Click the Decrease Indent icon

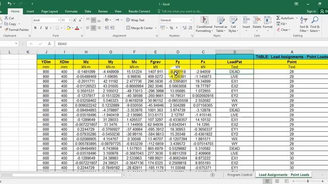pos(107,28)
